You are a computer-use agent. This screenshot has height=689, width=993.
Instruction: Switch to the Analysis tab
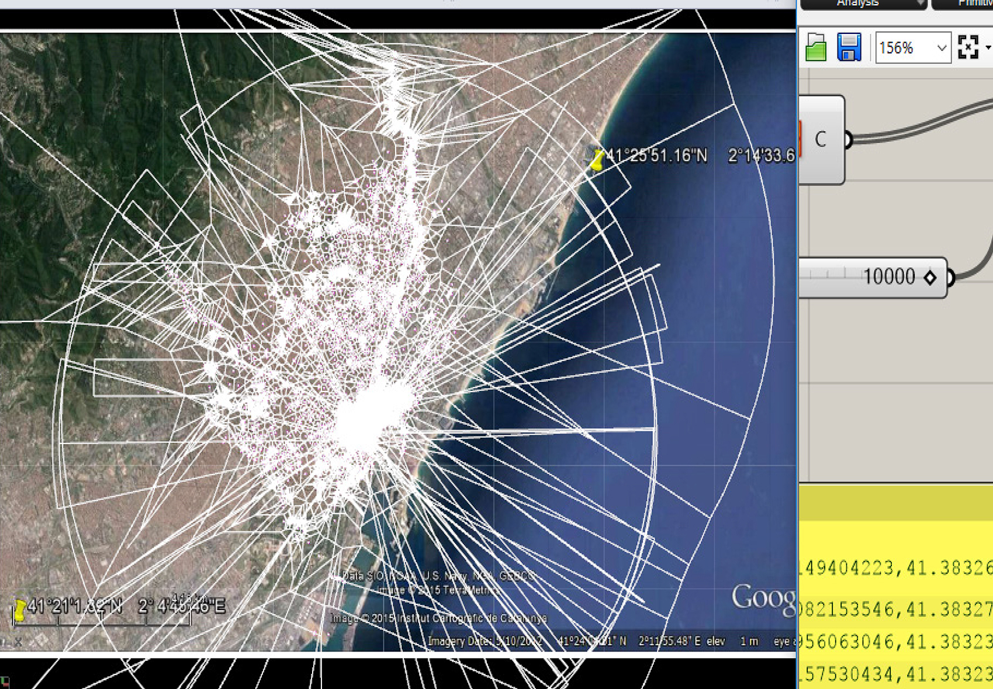(857, 4)
